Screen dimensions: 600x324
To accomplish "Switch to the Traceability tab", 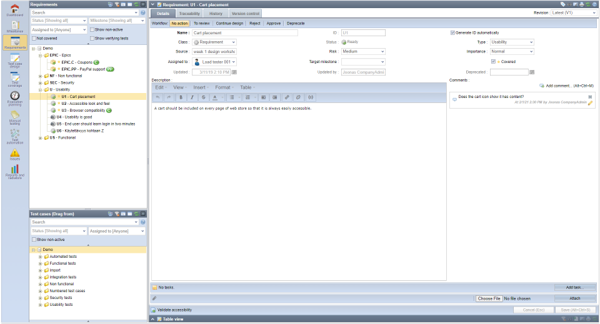I will [189, 13].
